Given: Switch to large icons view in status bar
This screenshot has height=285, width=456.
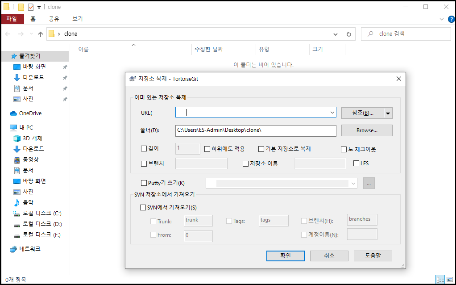Looking at the screenshot, I should [450, 280].
